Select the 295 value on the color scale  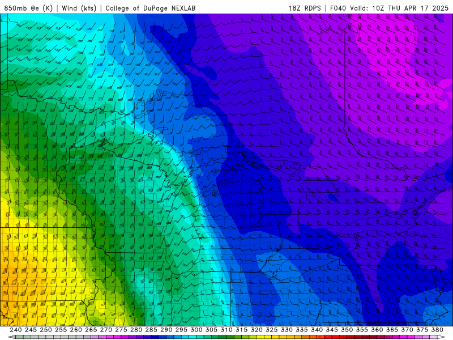click(181, 330)
